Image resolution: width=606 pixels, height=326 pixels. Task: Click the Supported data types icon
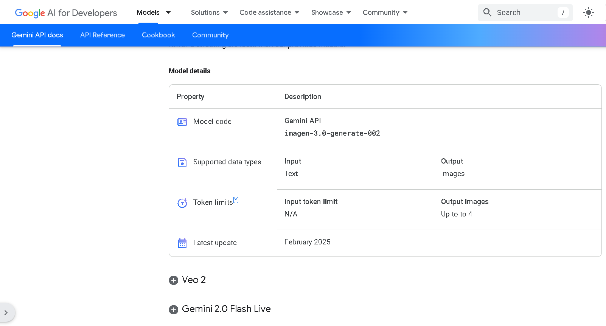(182, 162)
